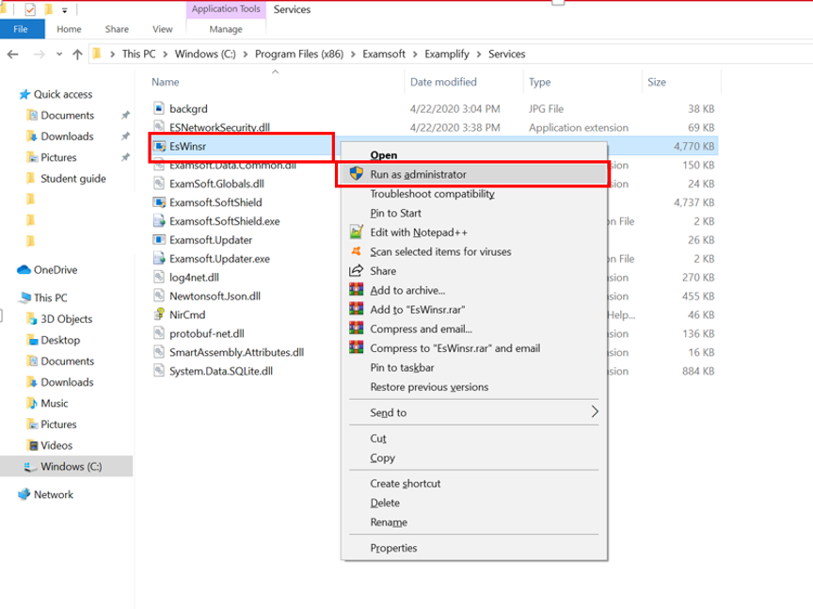The width and height of the screenshot is (813, 609).
Task: Select the OneDrive cloud icon
Action: click(x=24, y=270)
